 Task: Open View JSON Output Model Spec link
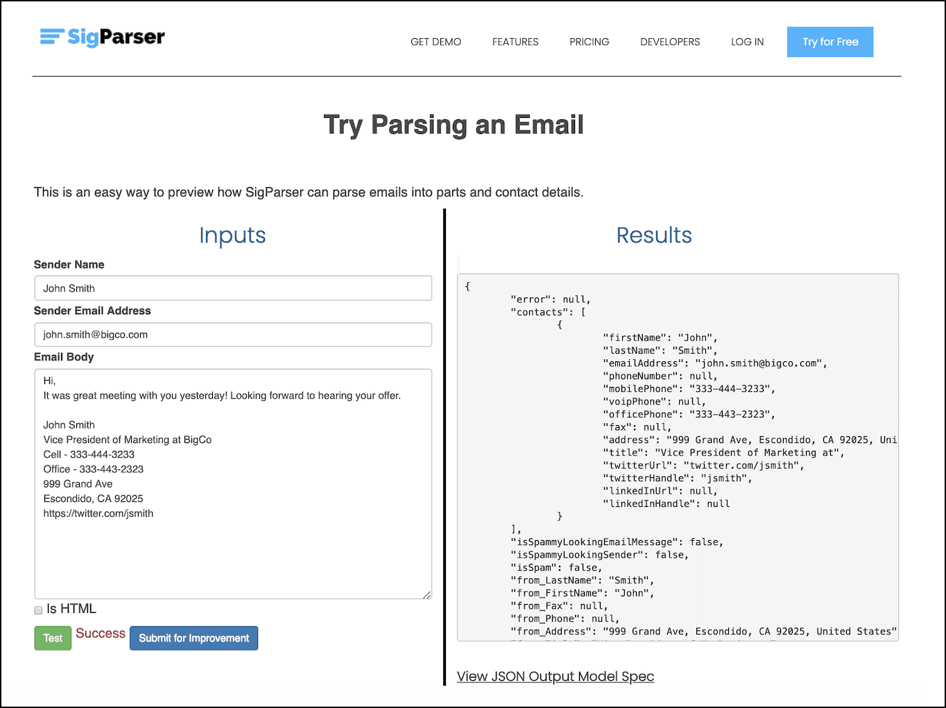(556, 677)
